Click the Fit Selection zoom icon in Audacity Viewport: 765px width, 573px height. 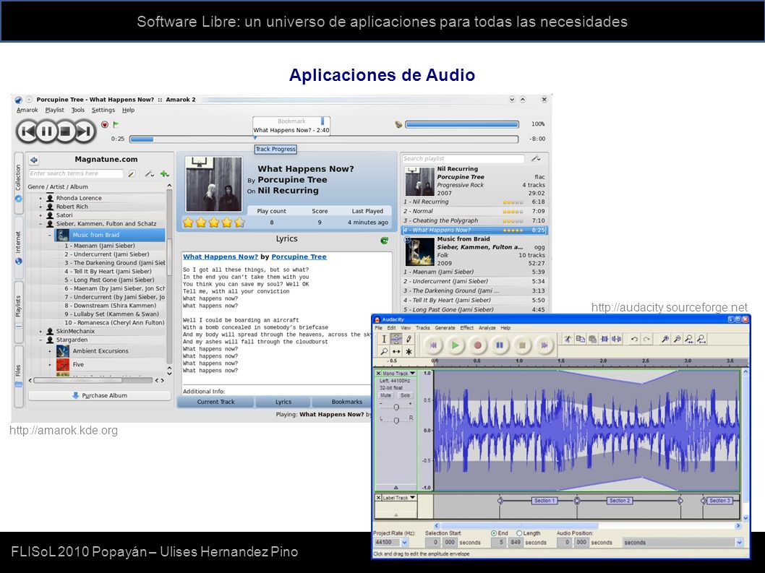point(689,339)
